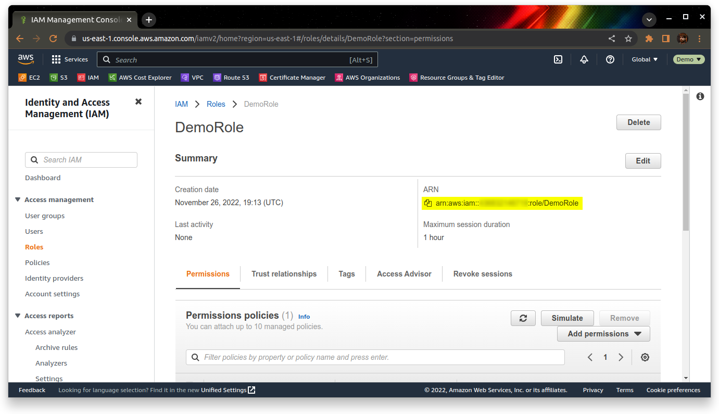719x414 pixels.
Task: Open Policies in the sidebar
Action: pyautogui.click(x=37, y=262)
